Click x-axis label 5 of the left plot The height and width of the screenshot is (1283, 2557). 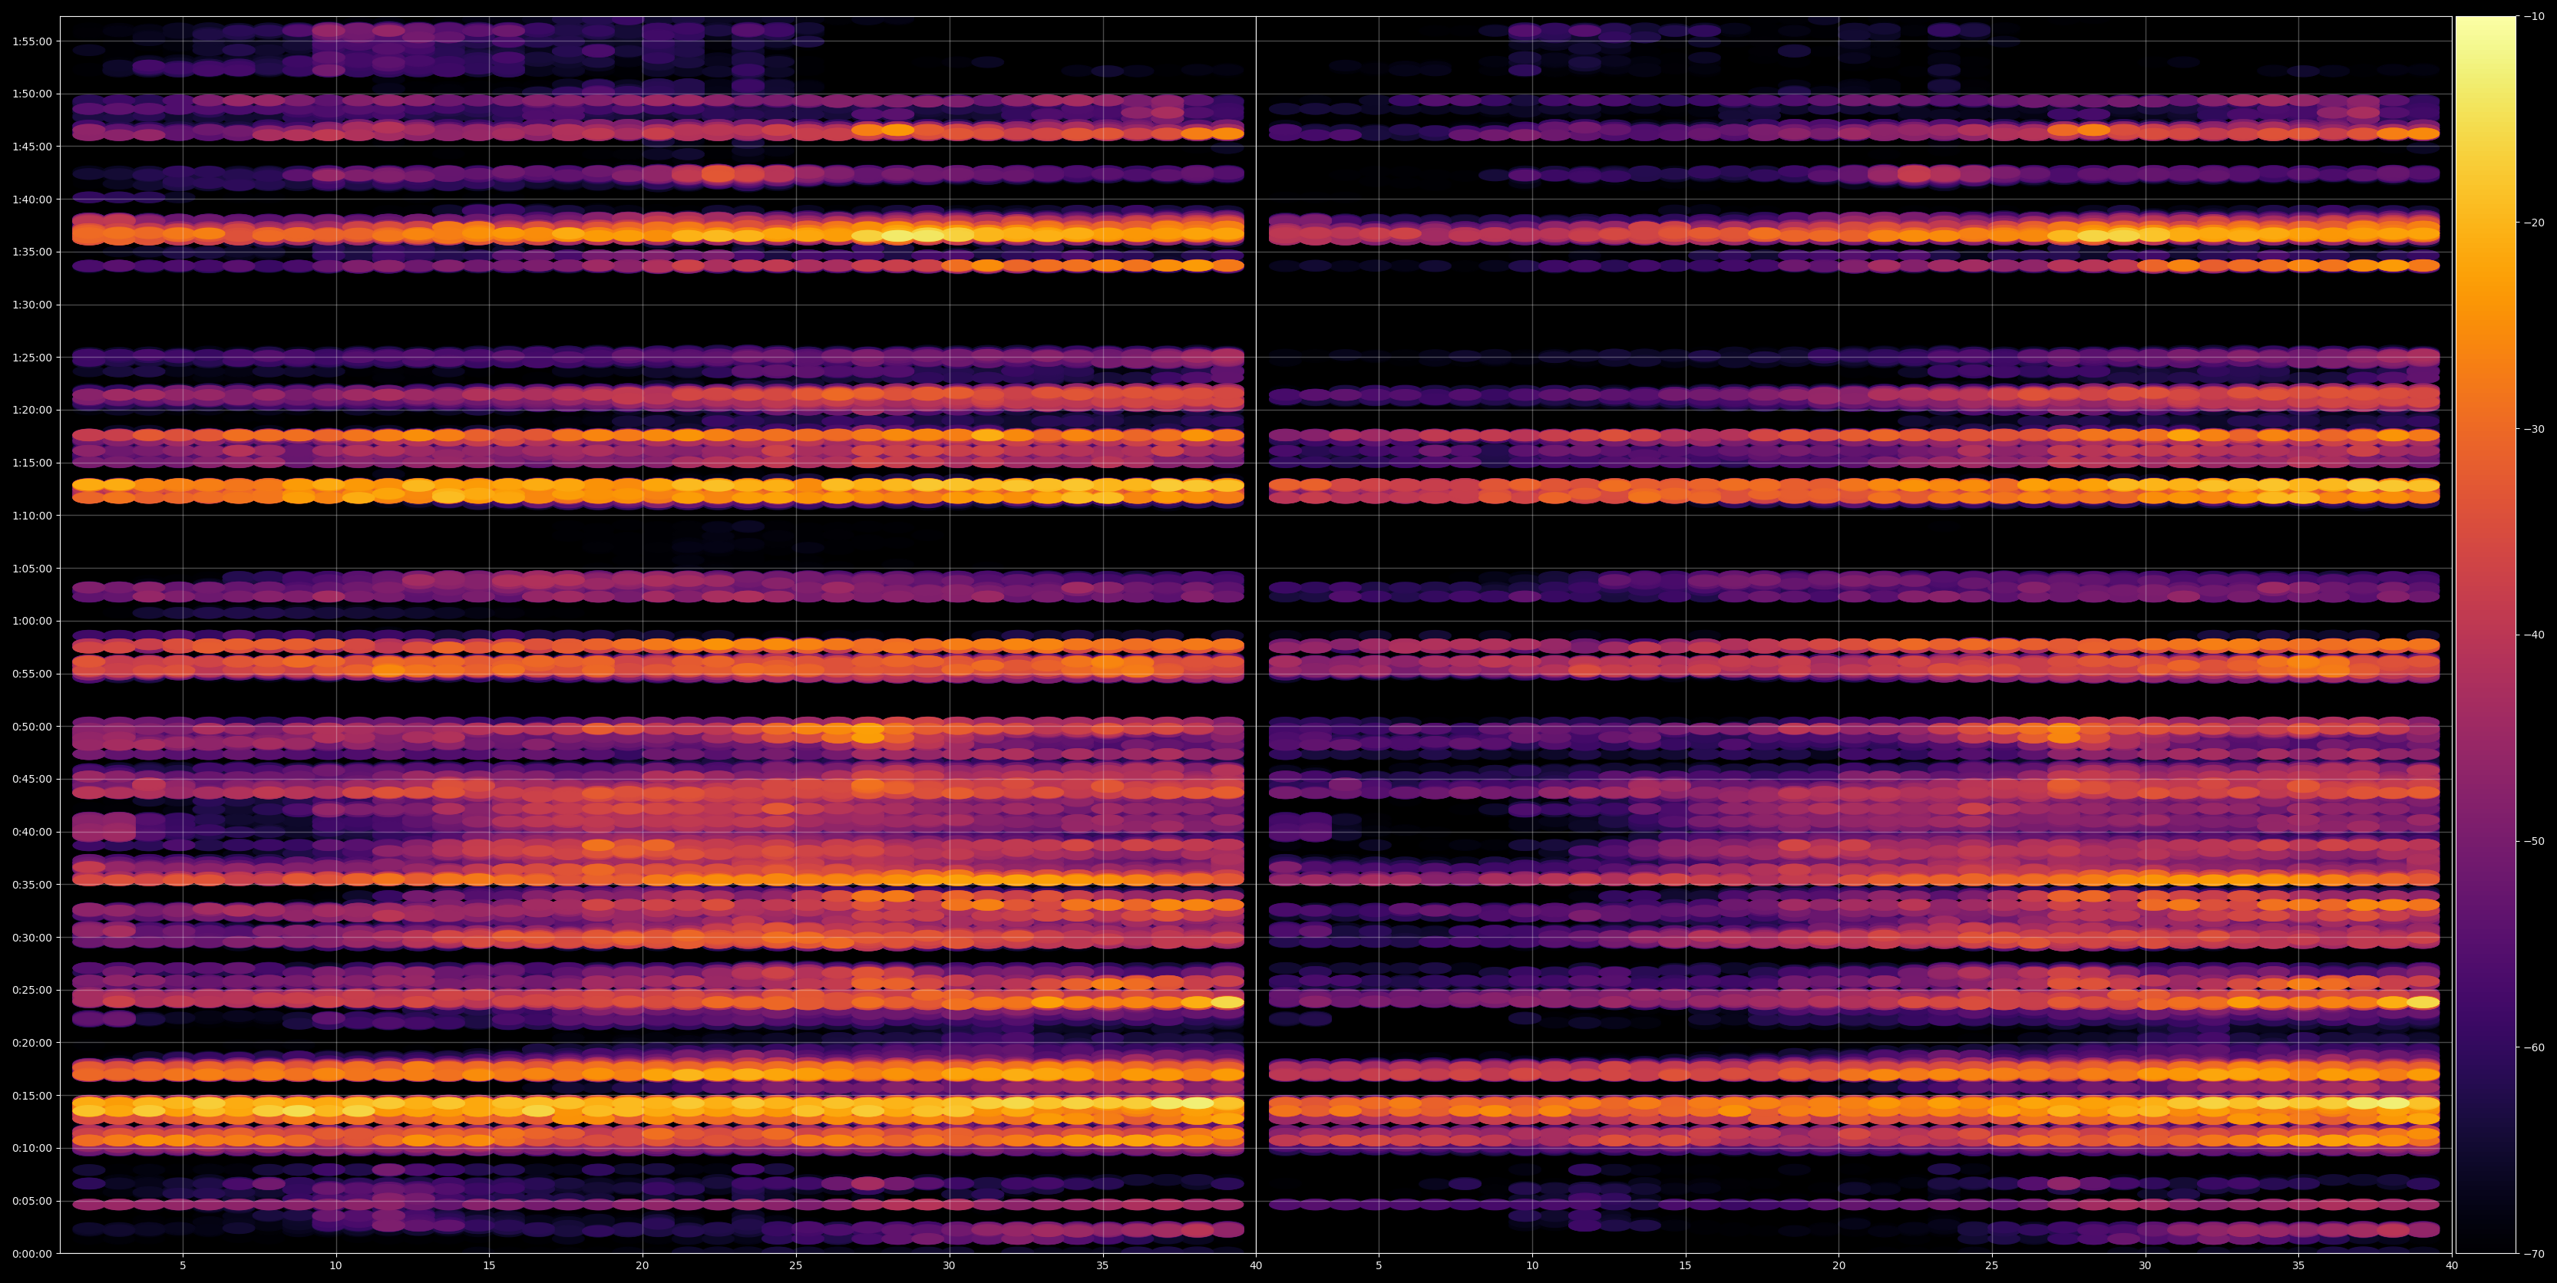coord(183,1266)
